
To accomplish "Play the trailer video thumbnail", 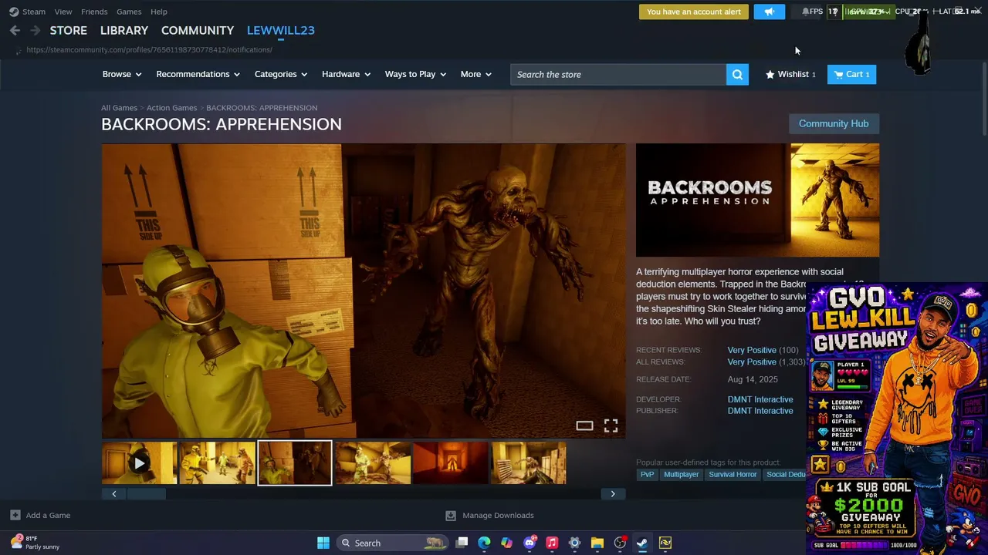I will pyautogui.click(x=139, y=463).
